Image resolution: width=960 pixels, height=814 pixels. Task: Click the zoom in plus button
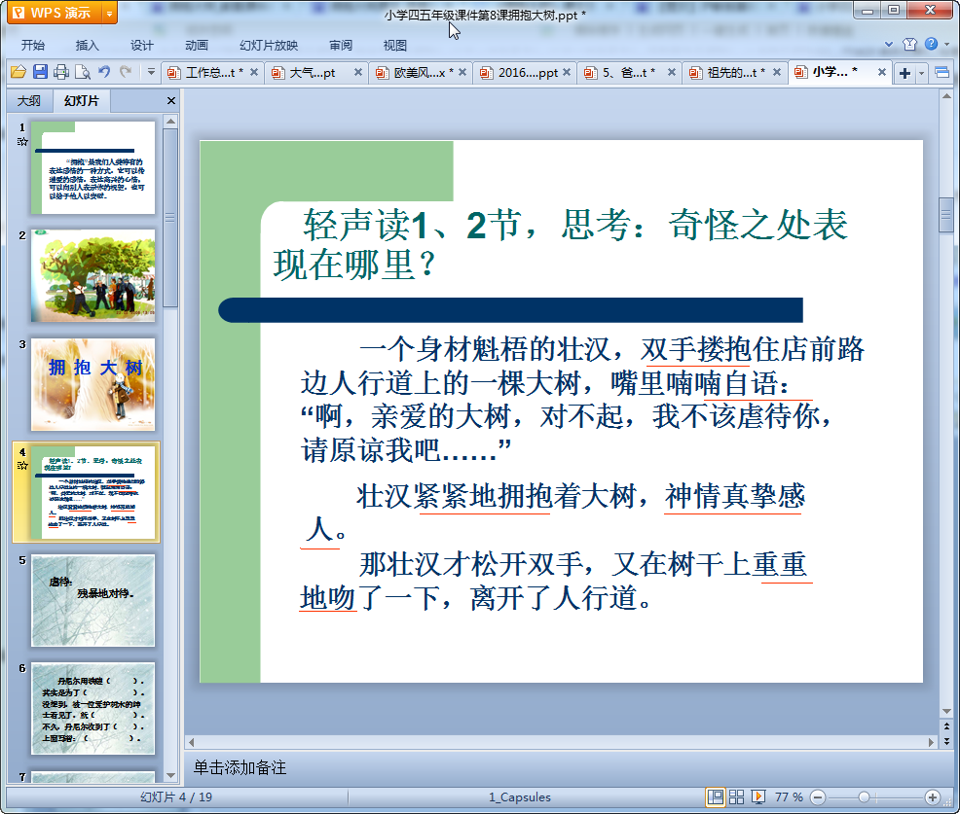[933, 796]
